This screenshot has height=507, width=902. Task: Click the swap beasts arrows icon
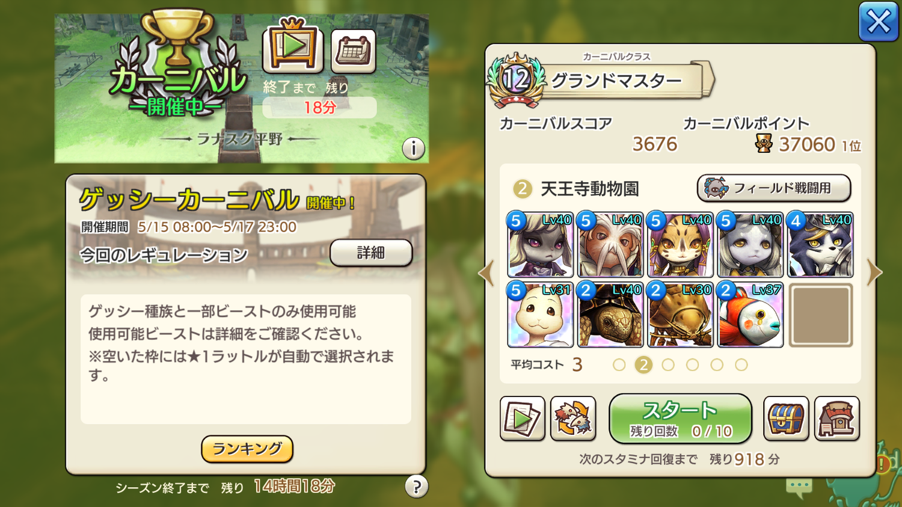[573, 419]
